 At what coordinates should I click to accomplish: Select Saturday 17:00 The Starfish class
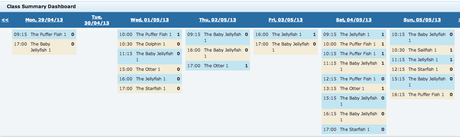point(354,130)
